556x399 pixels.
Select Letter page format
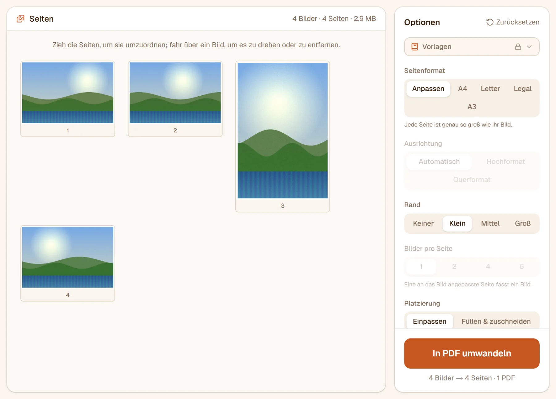(x=490, y=89)
